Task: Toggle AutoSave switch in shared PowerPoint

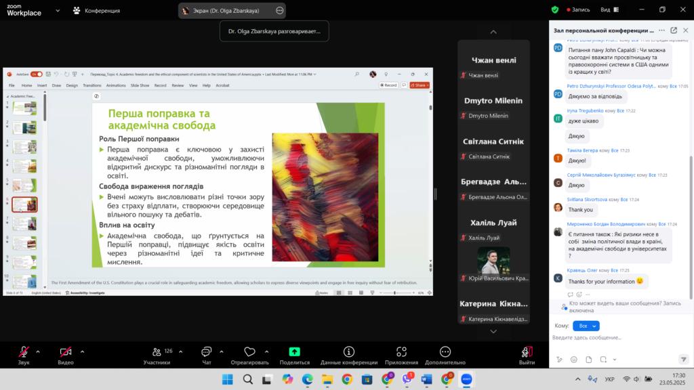Action: click(x=37, y=74)
